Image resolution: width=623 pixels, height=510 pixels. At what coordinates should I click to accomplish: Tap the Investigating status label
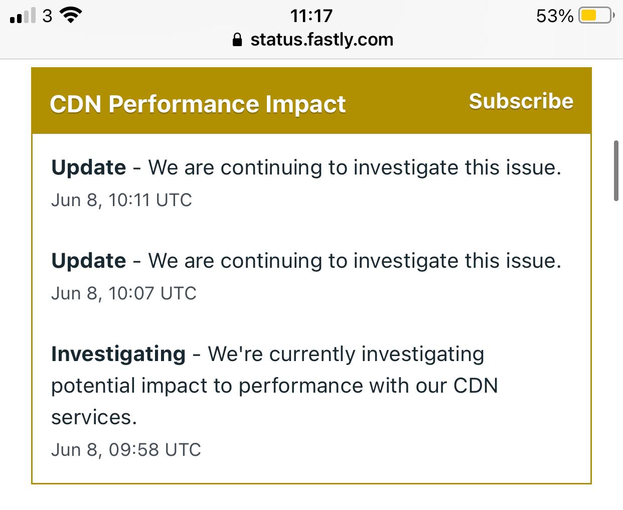[x=118, y=354]
